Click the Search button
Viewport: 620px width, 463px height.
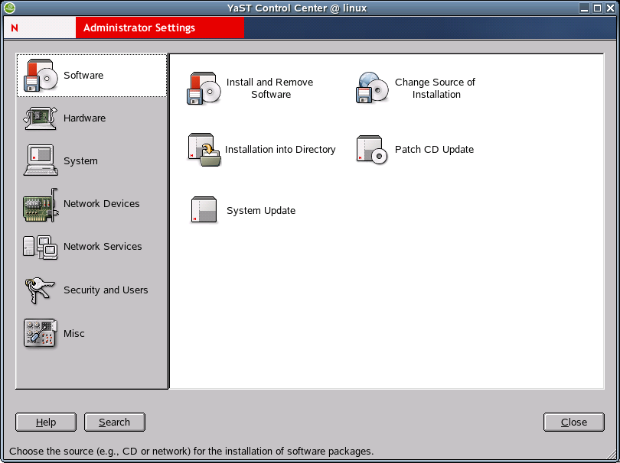click(115, 423)
